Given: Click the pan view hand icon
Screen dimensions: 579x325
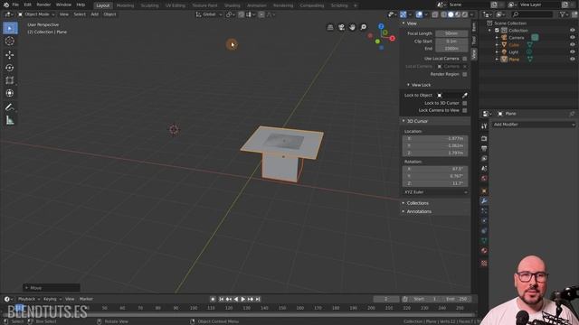Looking at the screenshot, I should click(x=352, y=27).
